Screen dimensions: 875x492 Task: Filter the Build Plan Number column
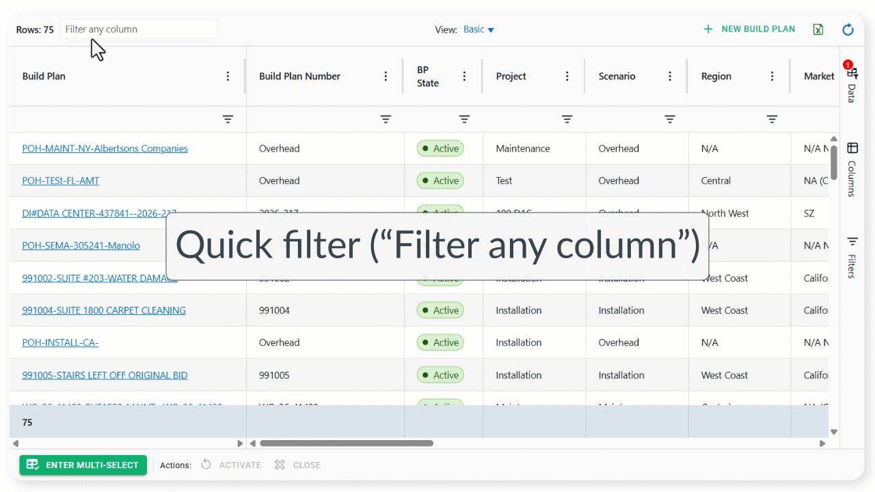(x=386, y=120)
